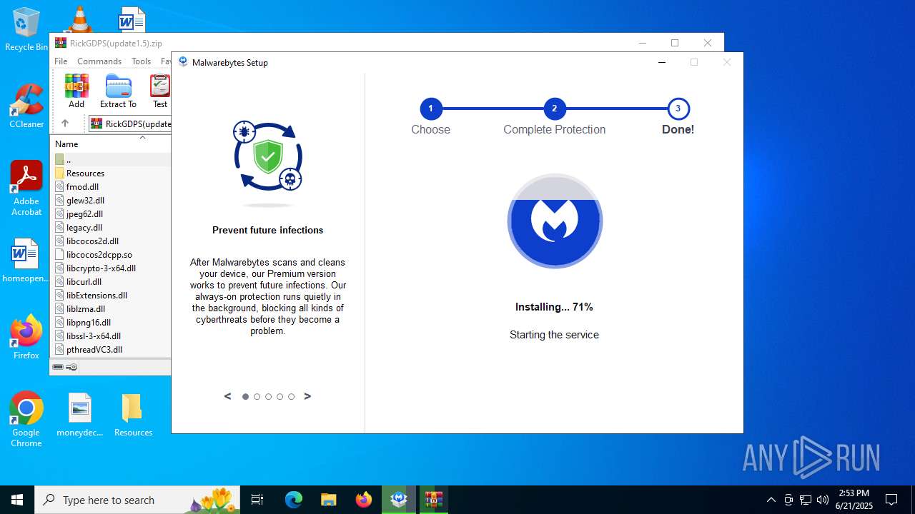Open the Tools menu in WinRAR

141,61
